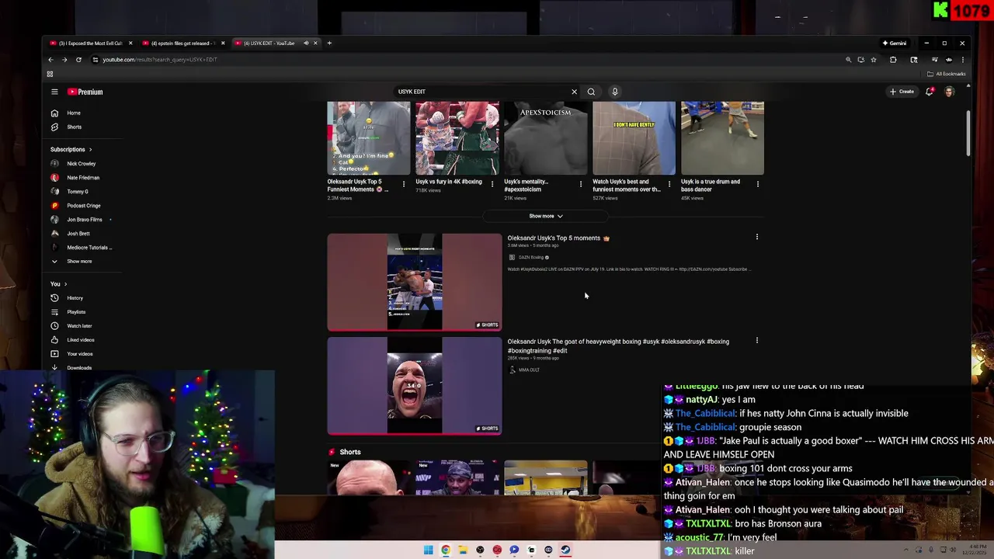Open Oleksandr Usyk's Top 5 moments thumbnail
The height and width of the screenshot is (559, 994).
tap(415, 282)
